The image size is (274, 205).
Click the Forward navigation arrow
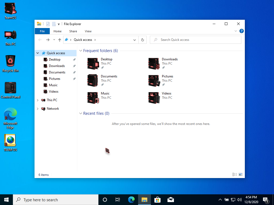(48, 40)
